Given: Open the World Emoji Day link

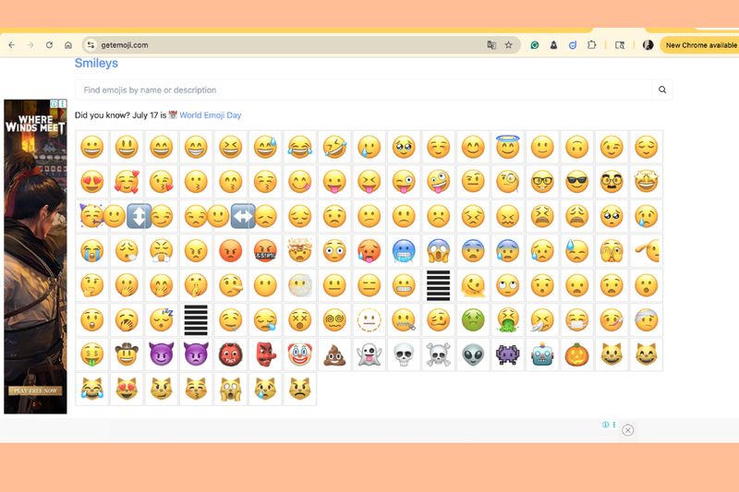Looking at the screenshot, I should [x=211, y=114].
